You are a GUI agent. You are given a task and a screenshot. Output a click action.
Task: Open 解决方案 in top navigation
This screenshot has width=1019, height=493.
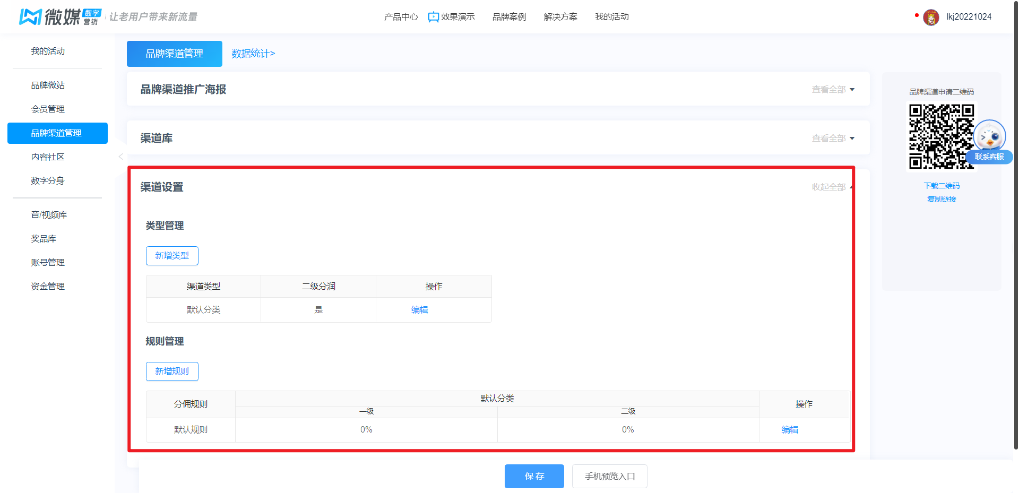tap(560, 17)
